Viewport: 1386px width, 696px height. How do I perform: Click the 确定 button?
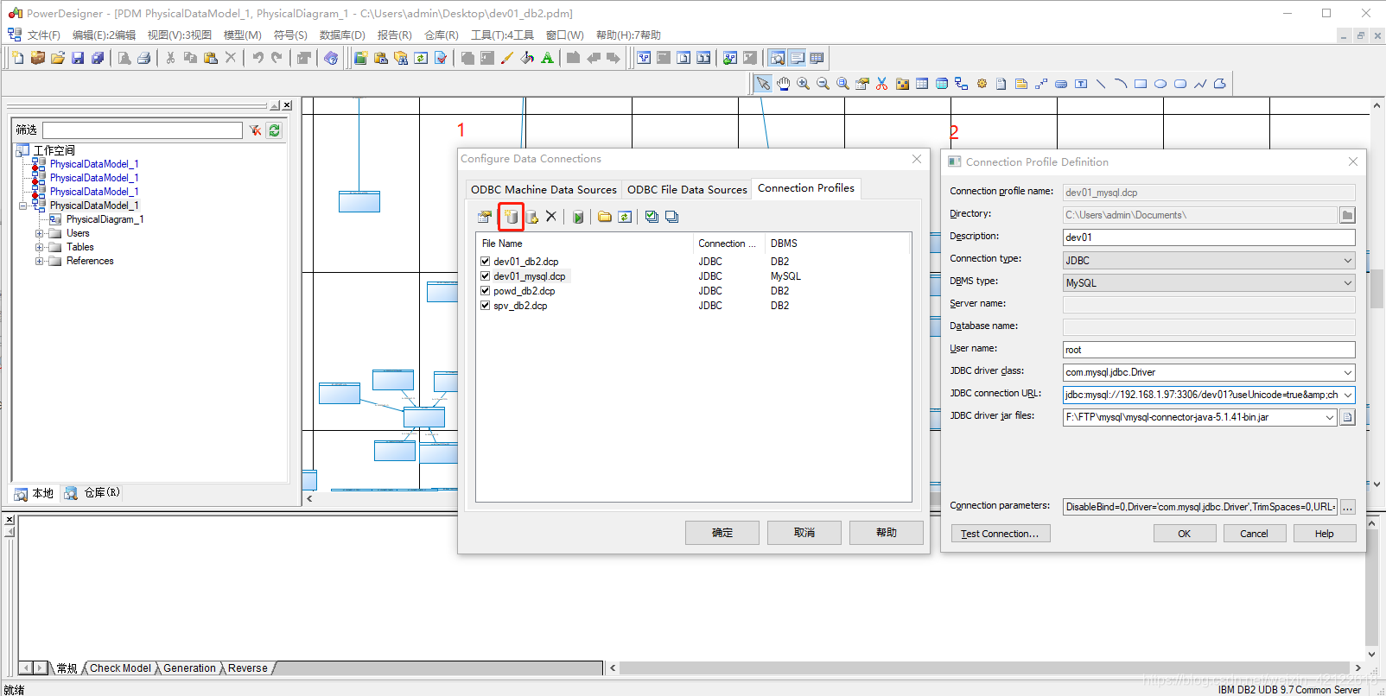click(x=722, y=533)
